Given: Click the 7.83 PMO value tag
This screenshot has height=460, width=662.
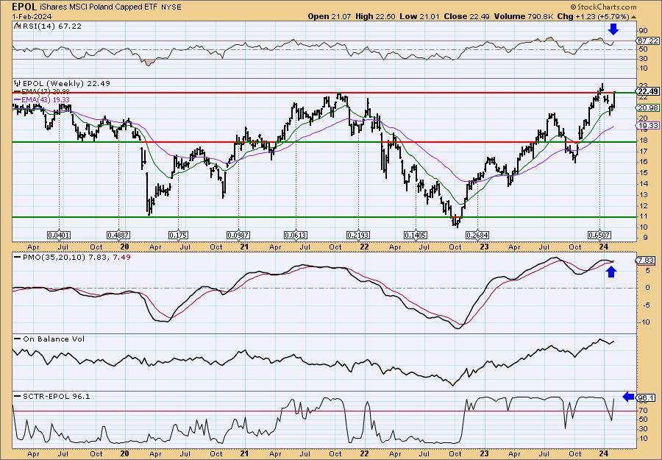Looking at the screenshot, I should (x=647, y=261).
